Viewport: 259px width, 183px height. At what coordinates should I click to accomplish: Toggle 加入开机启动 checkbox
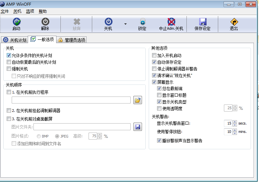click(154, 55)
